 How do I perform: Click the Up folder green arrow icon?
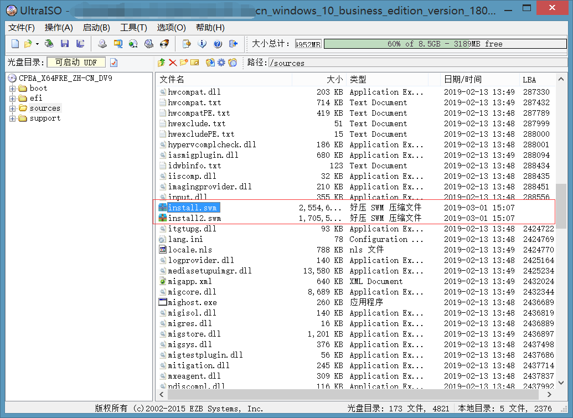coord(161,63)
